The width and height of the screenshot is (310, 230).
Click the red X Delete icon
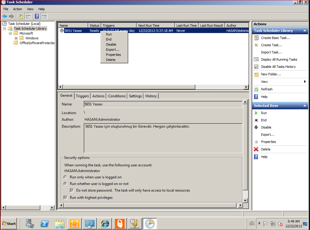point(256,149)
